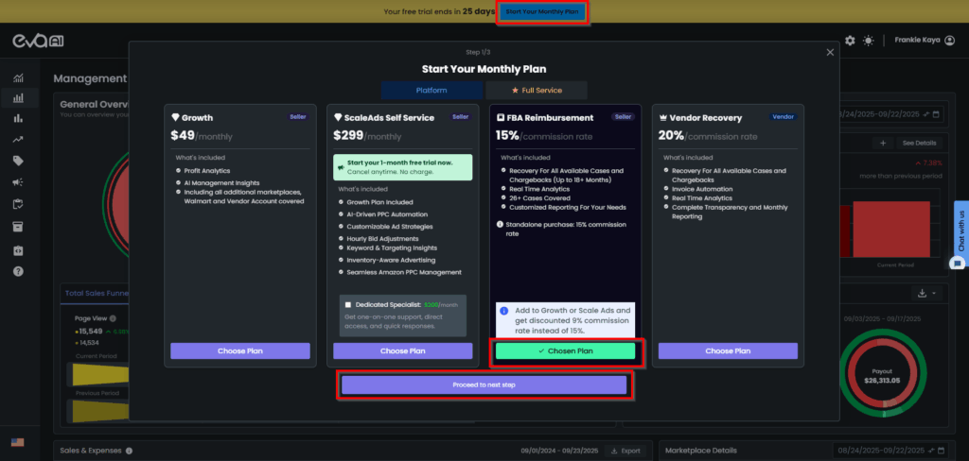This screenshot has height=461, width=969.
Task: Click ScaleAds Self Service diamond icon
Action: (338, 117)
